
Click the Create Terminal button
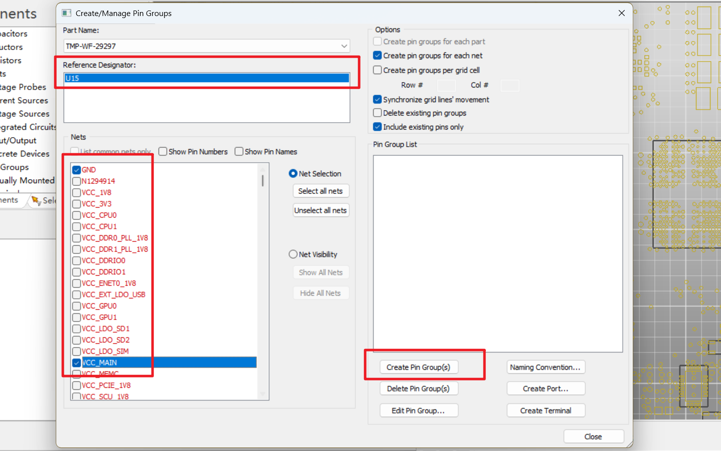[546, 411]
